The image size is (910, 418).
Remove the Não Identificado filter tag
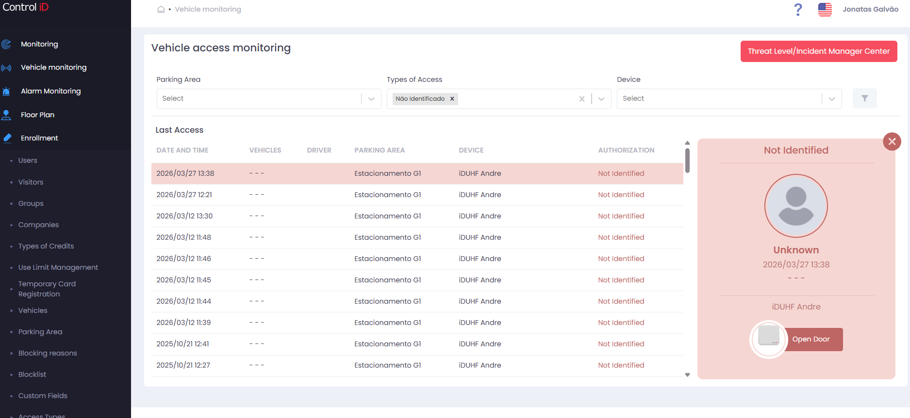[452, 99]
